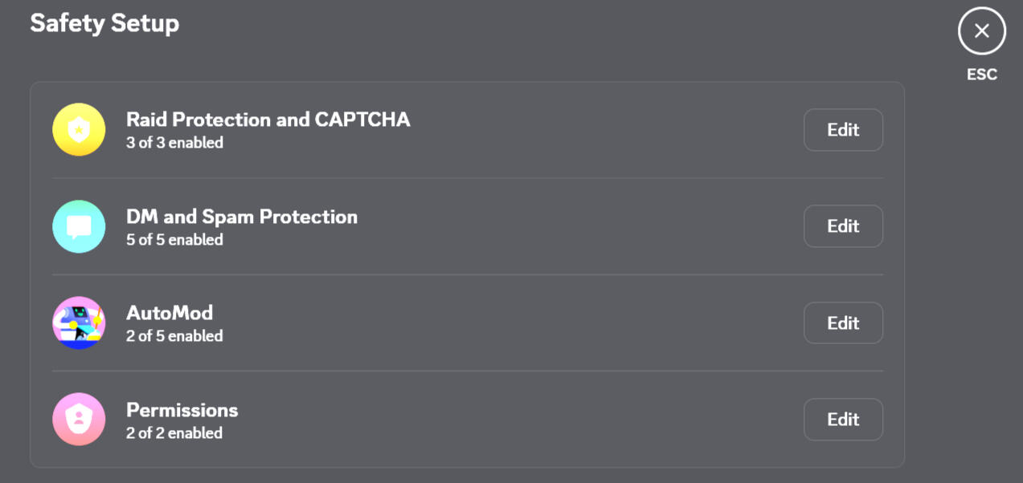Select the Raid Protection and CAPTCHA title

pos(268,120)
